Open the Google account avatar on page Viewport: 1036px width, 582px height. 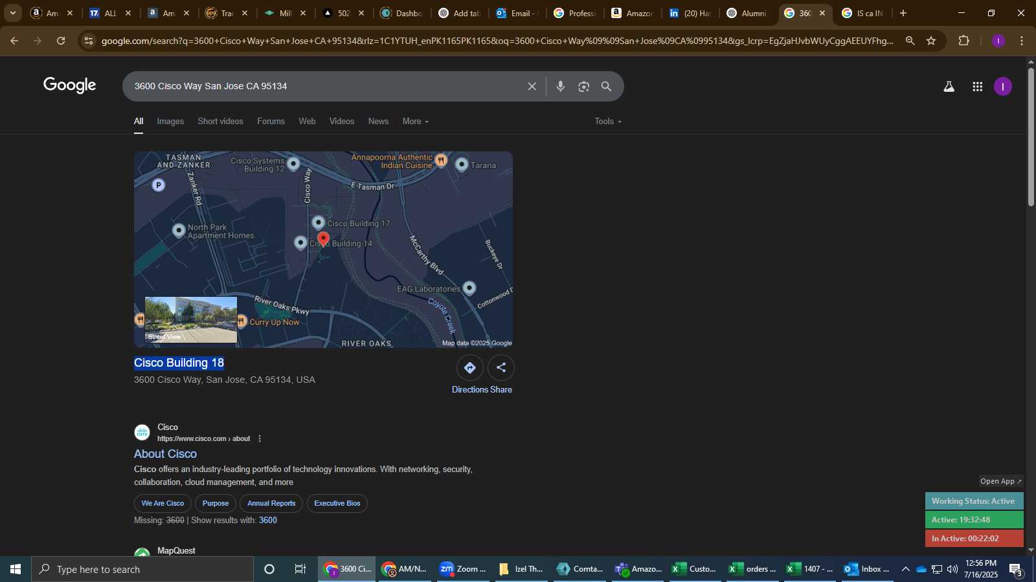pyautogui.click(x=1002, y=86)
